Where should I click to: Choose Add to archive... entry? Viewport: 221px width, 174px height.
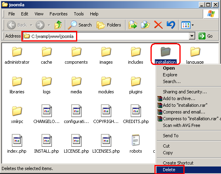click(189, 98)
